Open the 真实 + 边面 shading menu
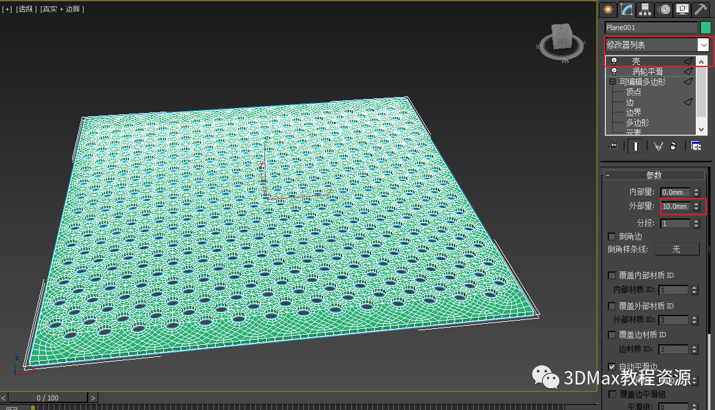This screenshot has width=715, height=410. click(x=62, y=9)
